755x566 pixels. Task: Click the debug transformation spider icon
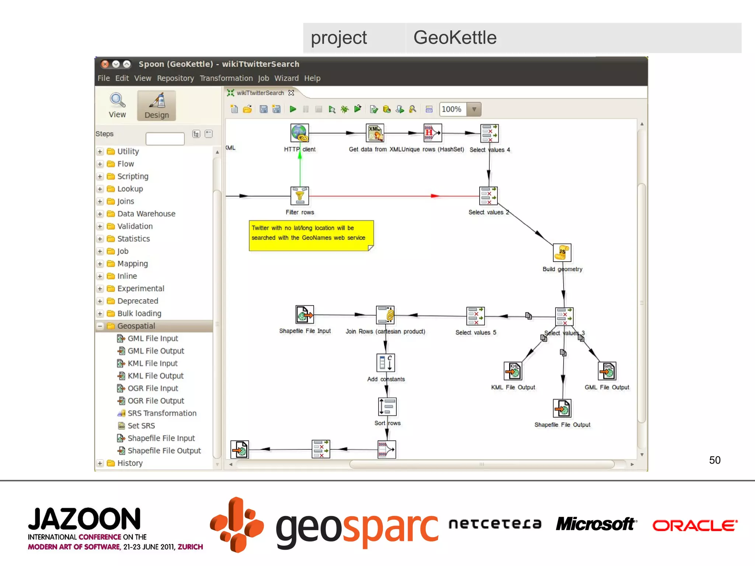pyautogui.click(x=345, y=109)
